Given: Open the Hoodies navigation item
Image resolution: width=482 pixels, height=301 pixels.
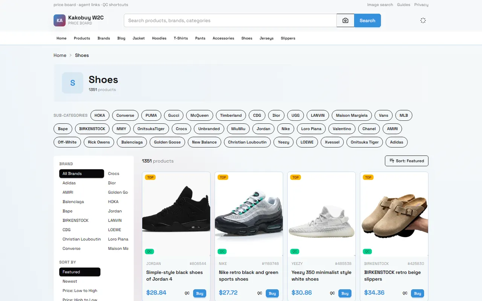Looking at the screenshot, I should [x=159, y=38].
